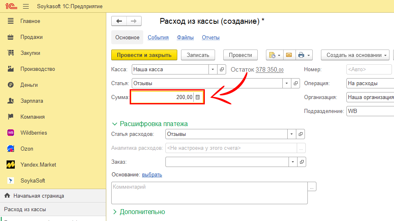Open the Касса field open-form icon
Image resolution: width=394 pixels, height=221 pixels.
tap(222, 70)
